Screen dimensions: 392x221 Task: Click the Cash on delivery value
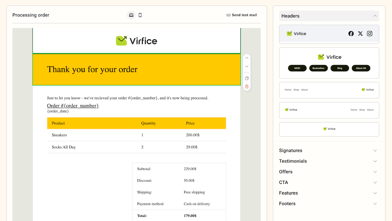pyautogui.click(x=197, y=204)
